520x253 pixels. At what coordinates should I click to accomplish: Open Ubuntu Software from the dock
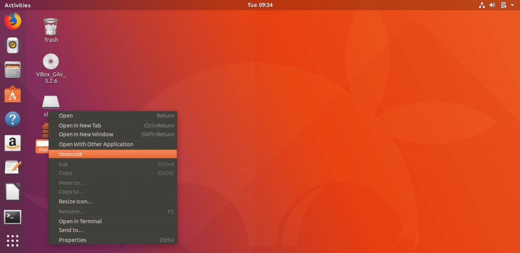tap(13, 94)
